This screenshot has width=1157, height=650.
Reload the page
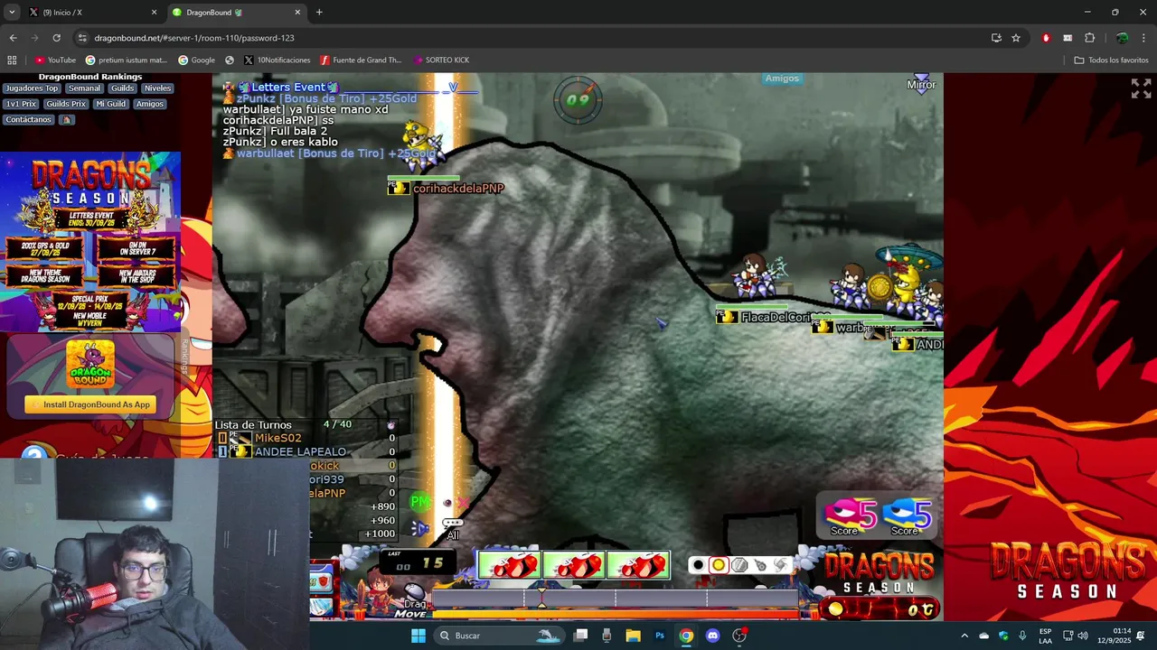tap(56, 38)
